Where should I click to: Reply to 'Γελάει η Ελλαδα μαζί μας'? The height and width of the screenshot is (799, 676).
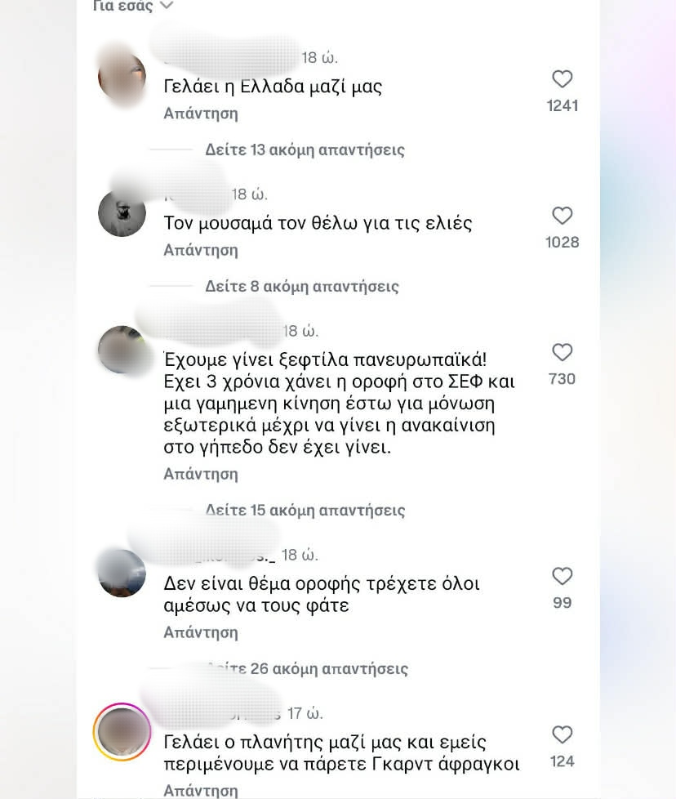coord(201,113)
